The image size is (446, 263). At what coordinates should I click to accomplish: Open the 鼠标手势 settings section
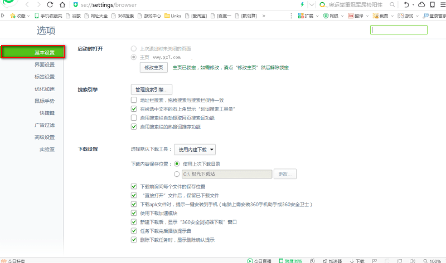tap(45, 101)
